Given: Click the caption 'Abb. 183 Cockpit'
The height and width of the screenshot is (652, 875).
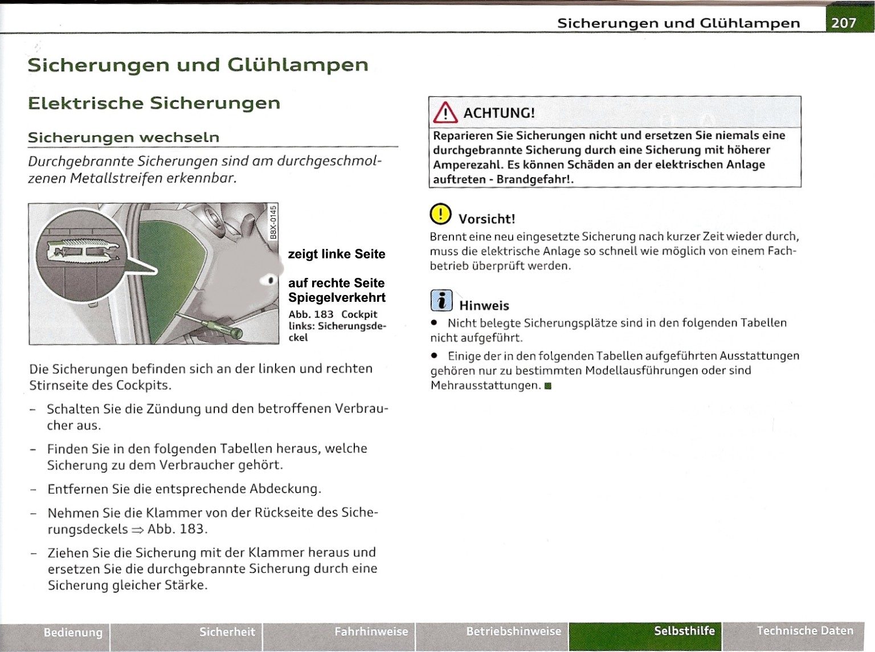Looking at the screenshot, I should point(333,314).
